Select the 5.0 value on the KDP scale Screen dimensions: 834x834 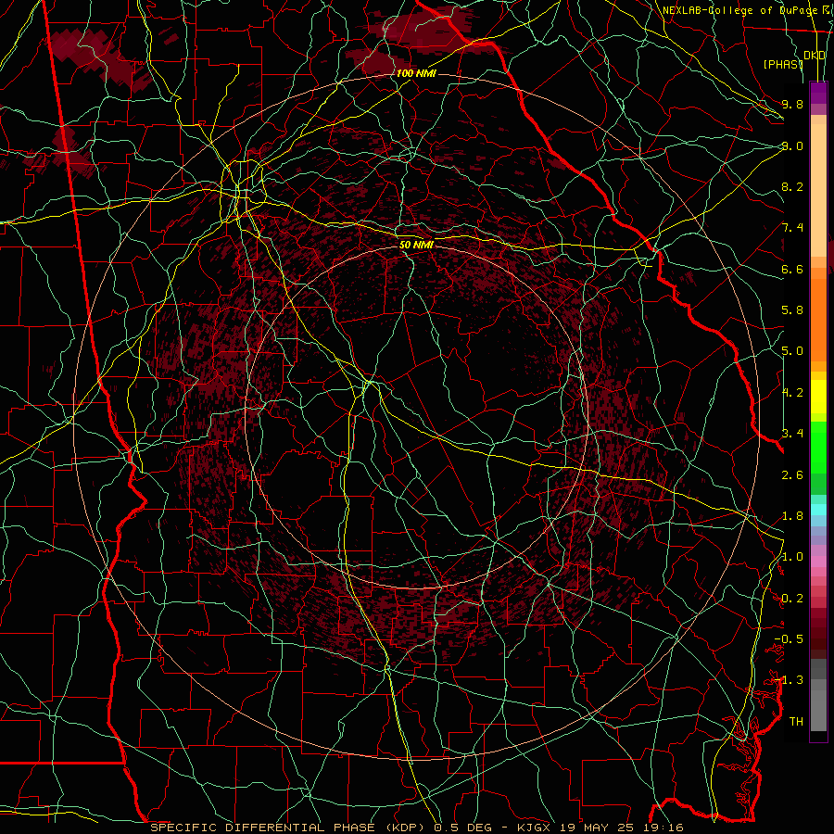(792, 351)
